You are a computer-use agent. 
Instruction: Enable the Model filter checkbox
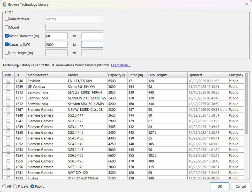[x=7, y=27]
